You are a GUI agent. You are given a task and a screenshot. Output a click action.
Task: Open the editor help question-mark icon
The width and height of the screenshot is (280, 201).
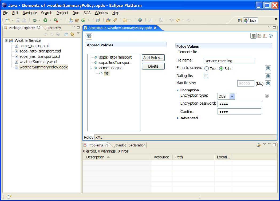271,36
